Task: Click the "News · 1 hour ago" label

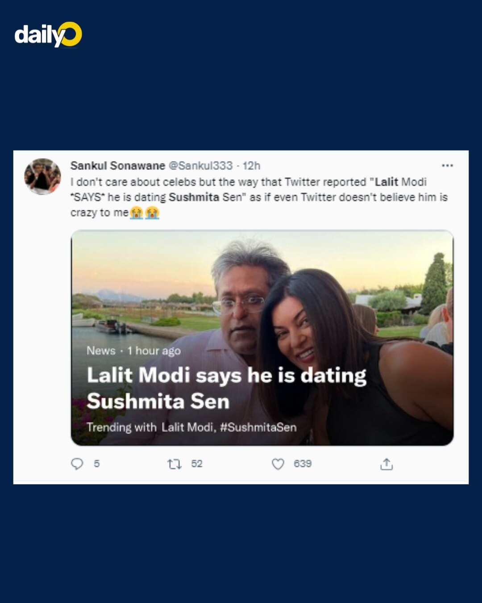Action: (133, 351)
